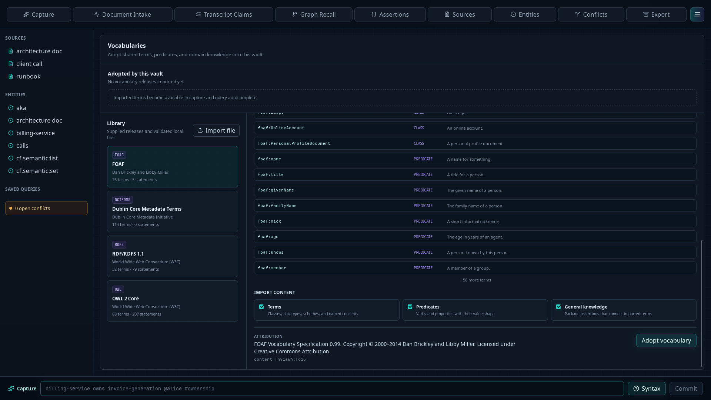The width and height of the screenshot is (711, 400).
Task: Select the OWL 2 Core vocabulary card
Action: pos(173,301)
